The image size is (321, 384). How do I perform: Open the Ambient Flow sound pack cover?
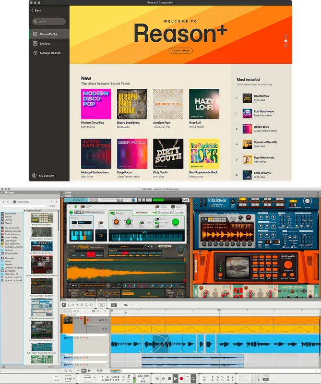168,104
